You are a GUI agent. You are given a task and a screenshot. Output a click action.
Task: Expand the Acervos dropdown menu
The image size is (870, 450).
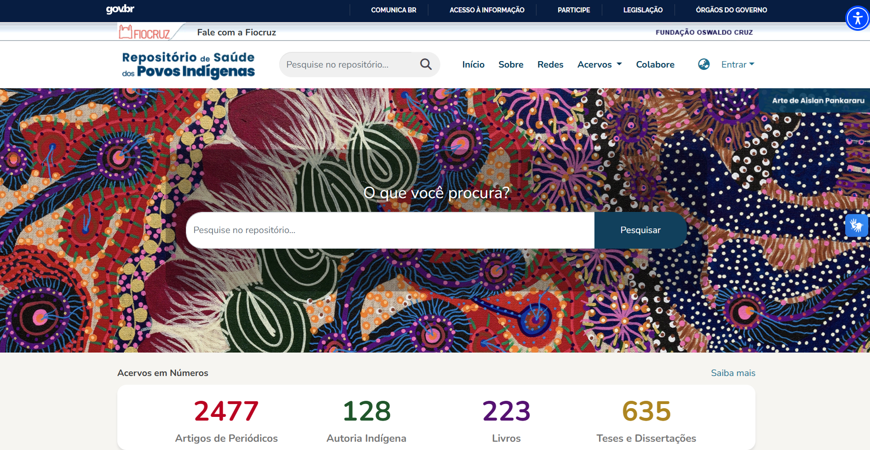coord(599,65)
